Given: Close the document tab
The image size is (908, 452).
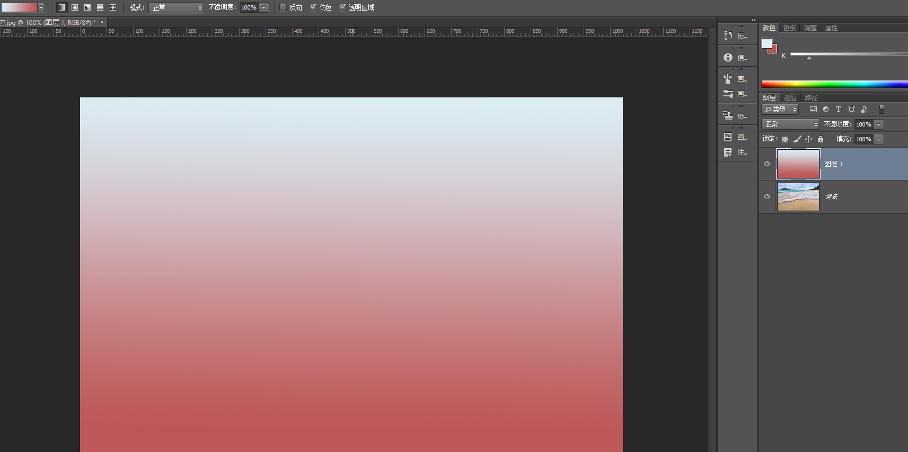Looking at the screenshot, I should tap(102, 22).
